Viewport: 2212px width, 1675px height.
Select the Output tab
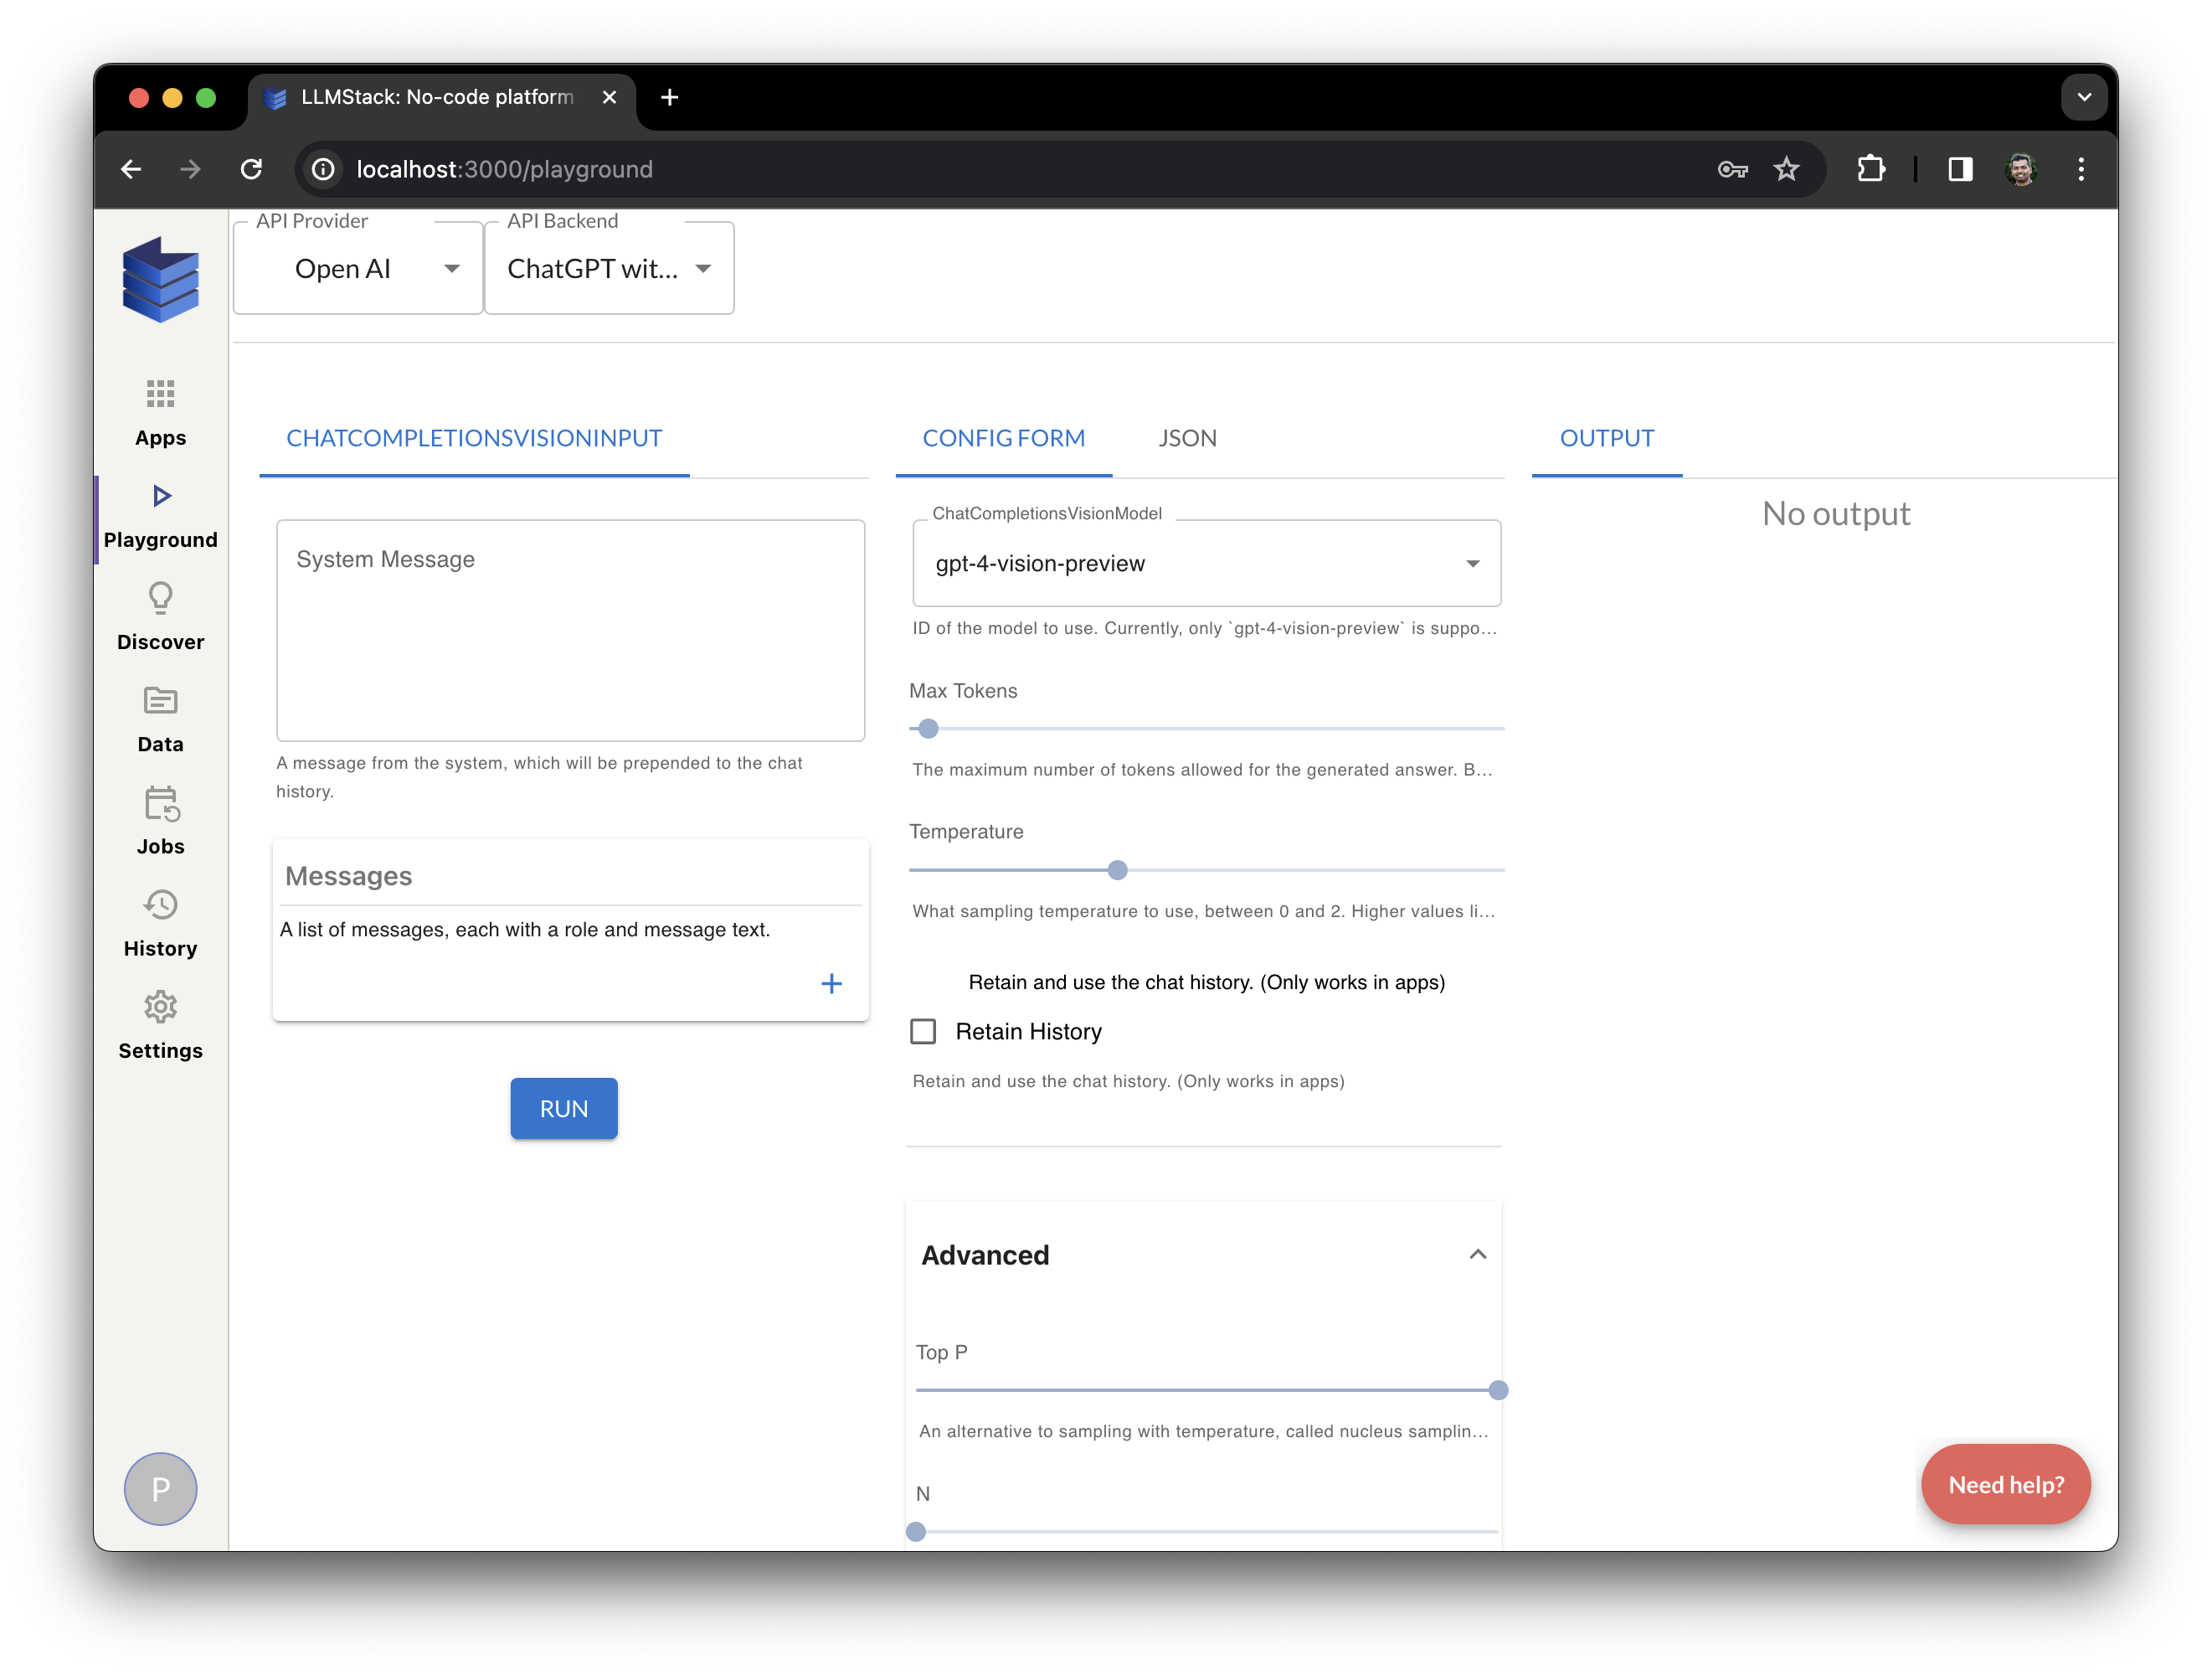(1606, 438)
